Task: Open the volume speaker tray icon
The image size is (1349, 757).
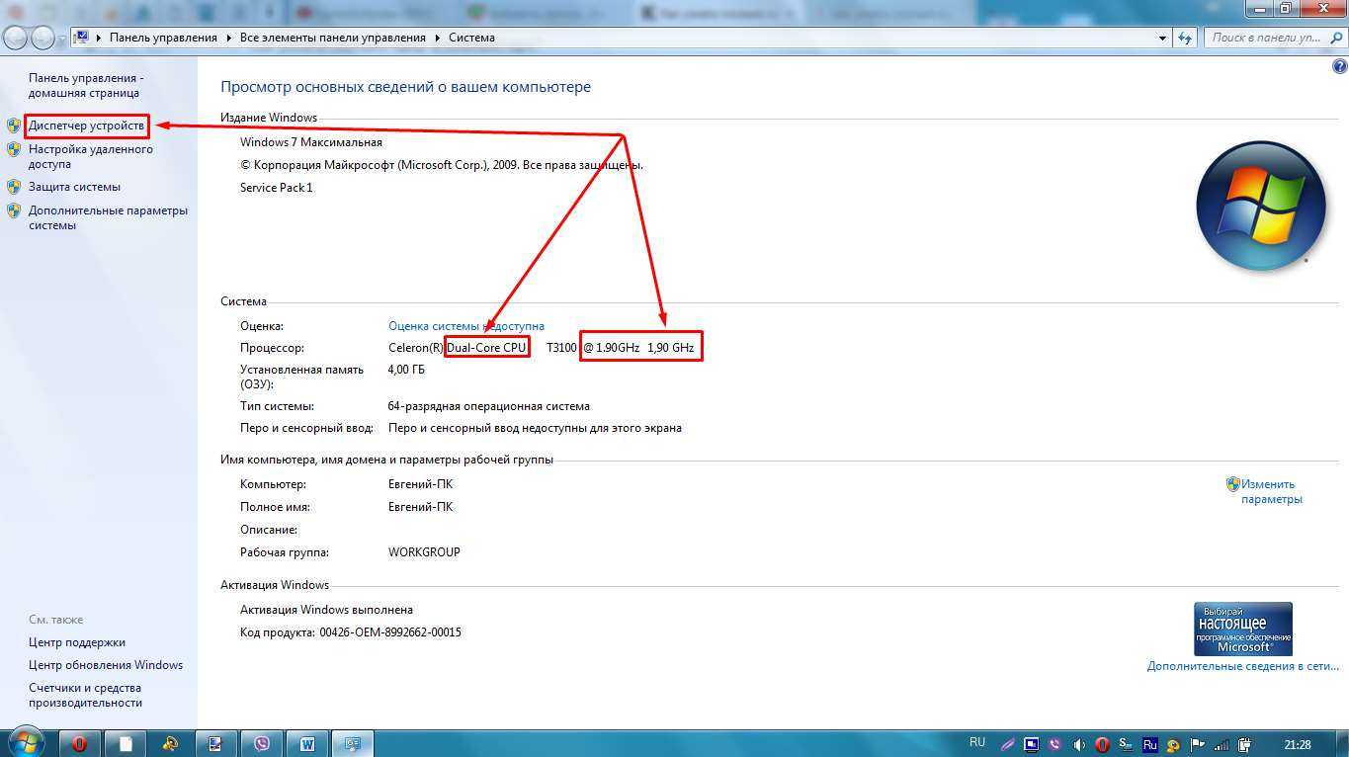Action: (1078, 744)
